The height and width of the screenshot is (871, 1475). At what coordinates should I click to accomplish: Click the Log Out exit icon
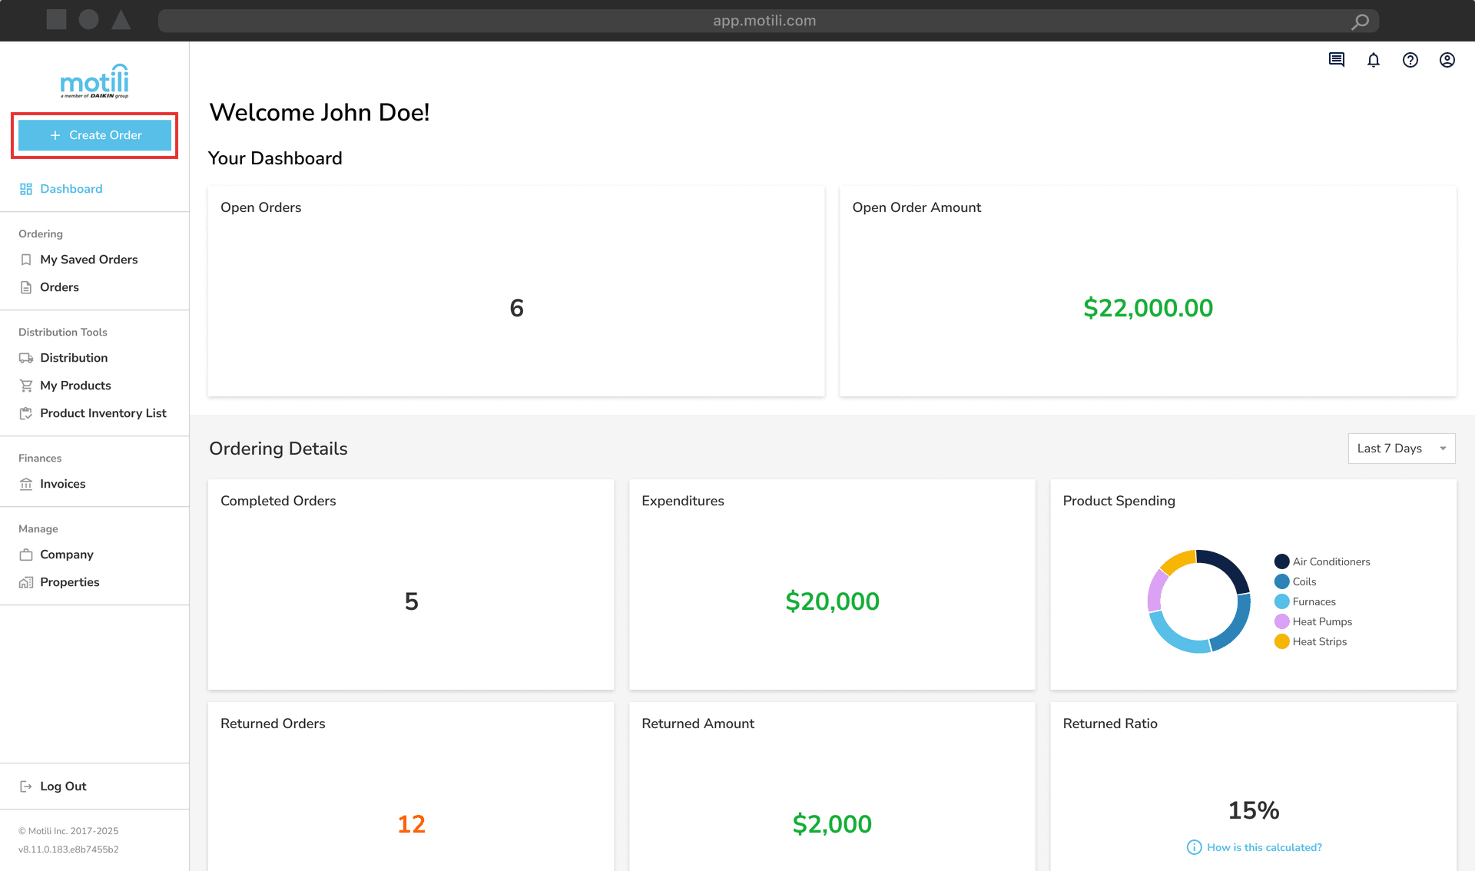[26, 787]
